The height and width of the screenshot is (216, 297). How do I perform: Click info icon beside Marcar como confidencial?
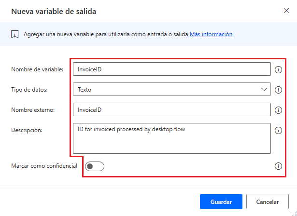coord(278,166)
